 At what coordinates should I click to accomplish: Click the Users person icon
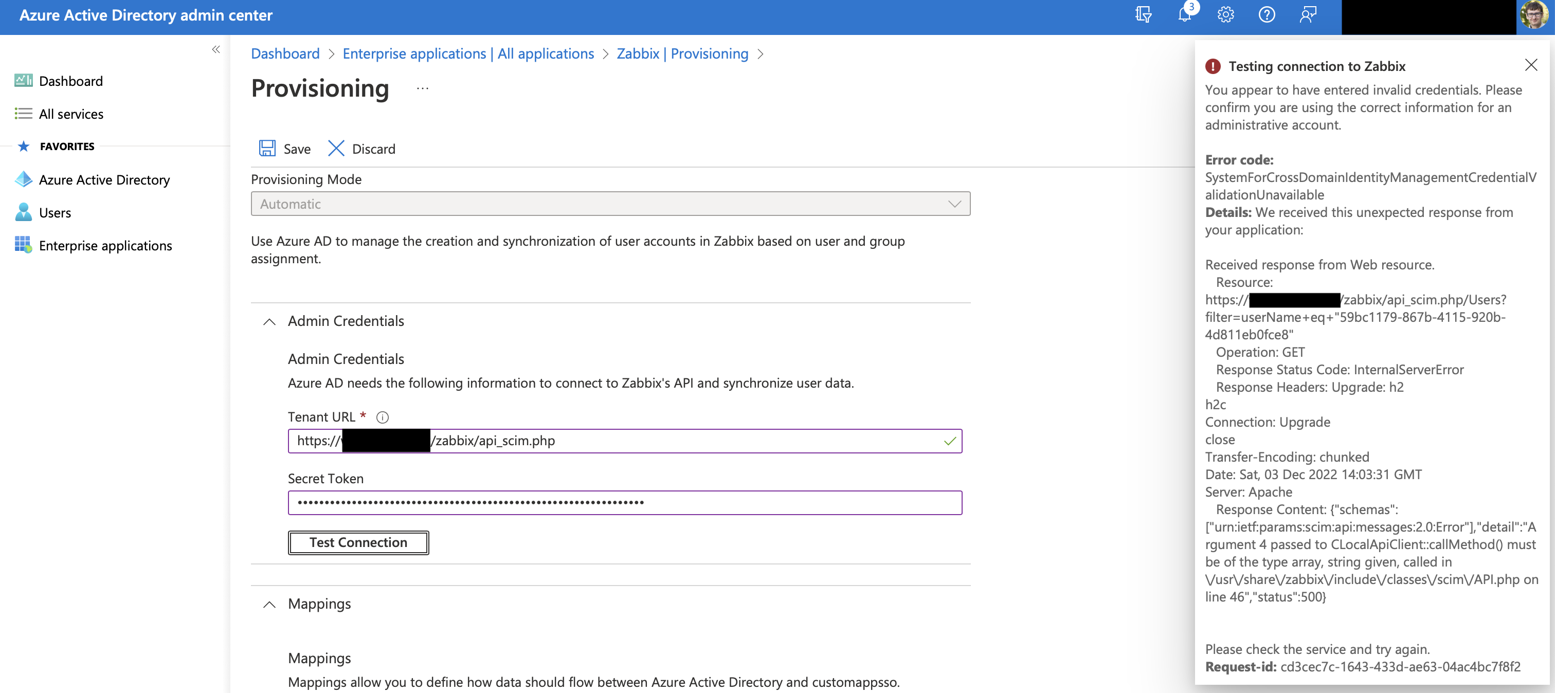click(x=24, y=212)
